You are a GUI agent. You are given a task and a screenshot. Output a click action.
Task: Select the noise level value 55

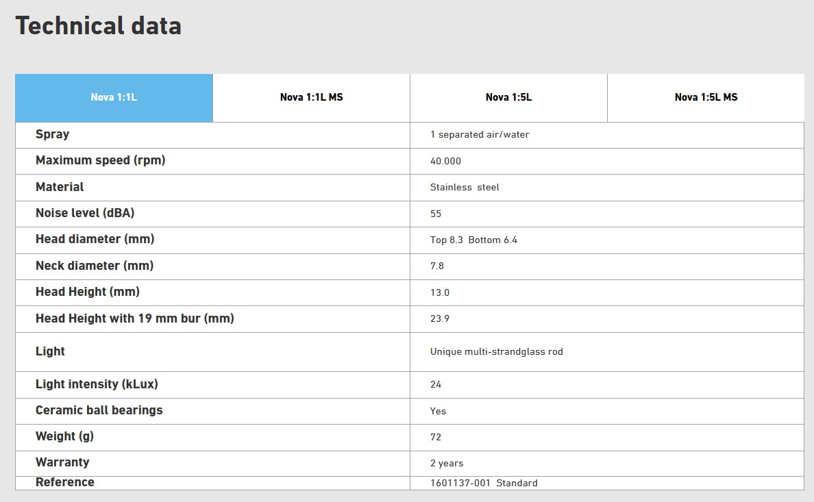436,214
